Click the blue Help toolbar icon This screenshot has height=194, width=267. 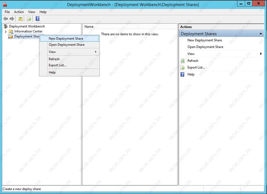click(x=37, y=19)
